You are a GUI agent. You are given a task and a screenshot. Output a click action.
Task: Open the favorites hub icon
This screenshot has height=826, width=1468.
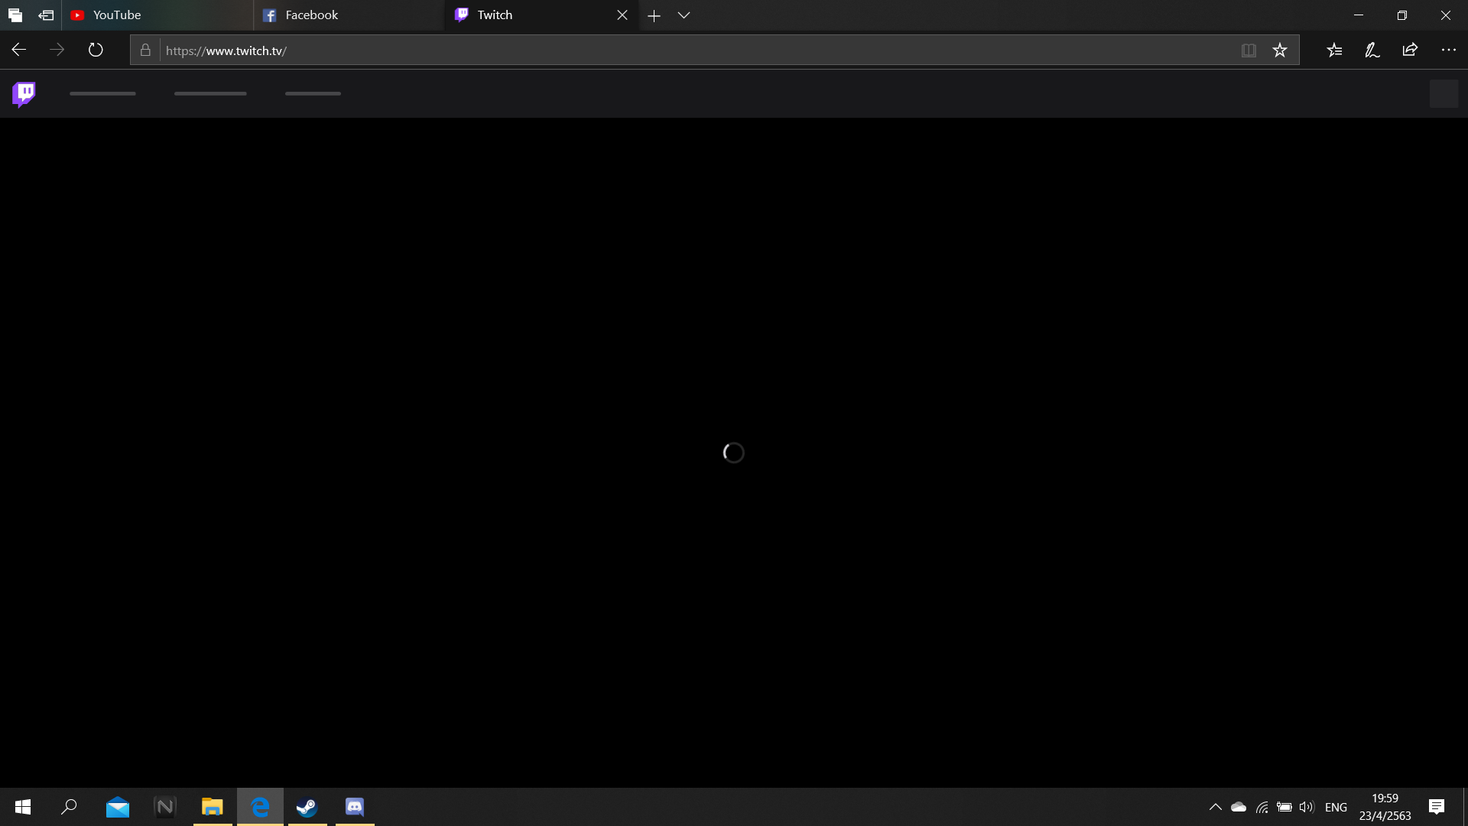[x=1334, y=50]
